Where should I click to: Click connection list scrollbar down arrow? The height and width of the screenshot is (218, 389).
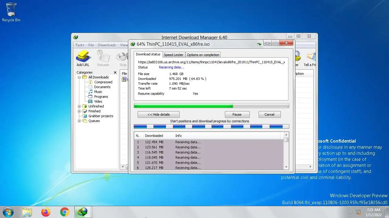[286, 167]
